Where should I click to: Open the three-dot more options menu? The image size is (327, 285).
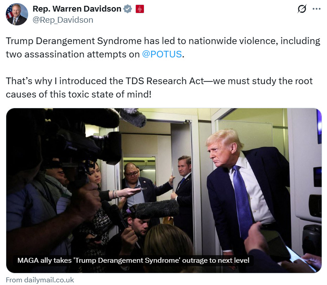click(316, 9)
